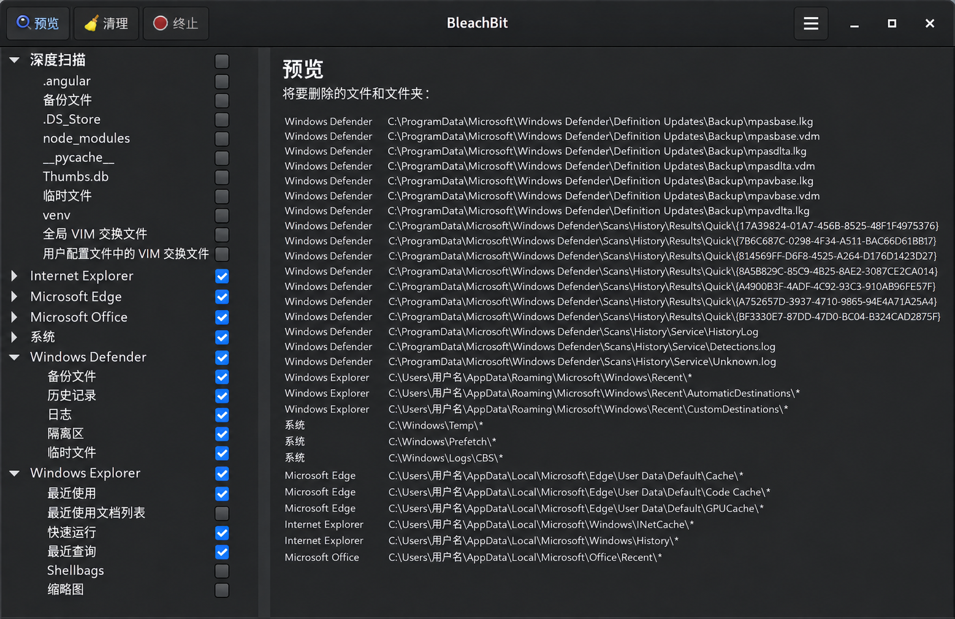Select the Thumbs.db tree item

click(x=75, y=177)
